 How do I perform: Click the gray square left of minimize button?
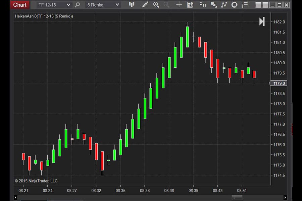pyautogui.click(x=265, y=5)
